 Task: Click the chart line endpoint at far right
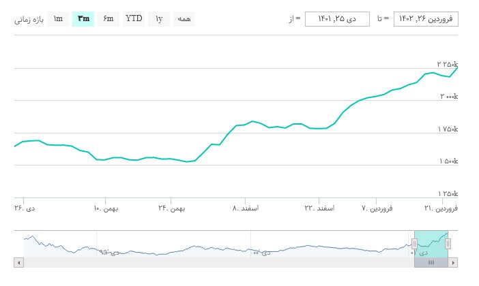click(457, 67)
